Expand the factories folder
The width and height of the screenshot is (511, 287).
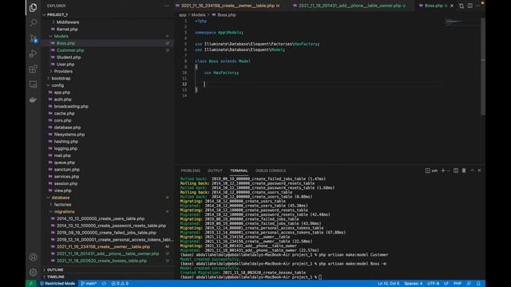click(x=62, y=205)
